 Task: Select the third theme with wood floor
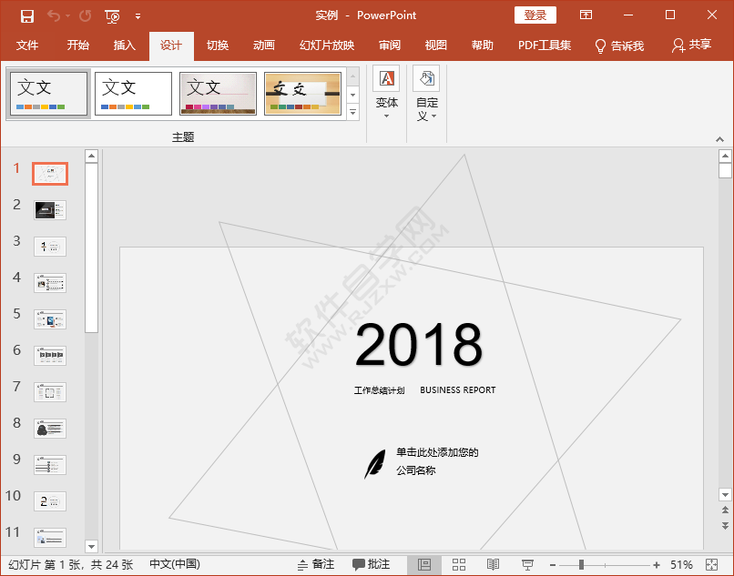(219, 93)
